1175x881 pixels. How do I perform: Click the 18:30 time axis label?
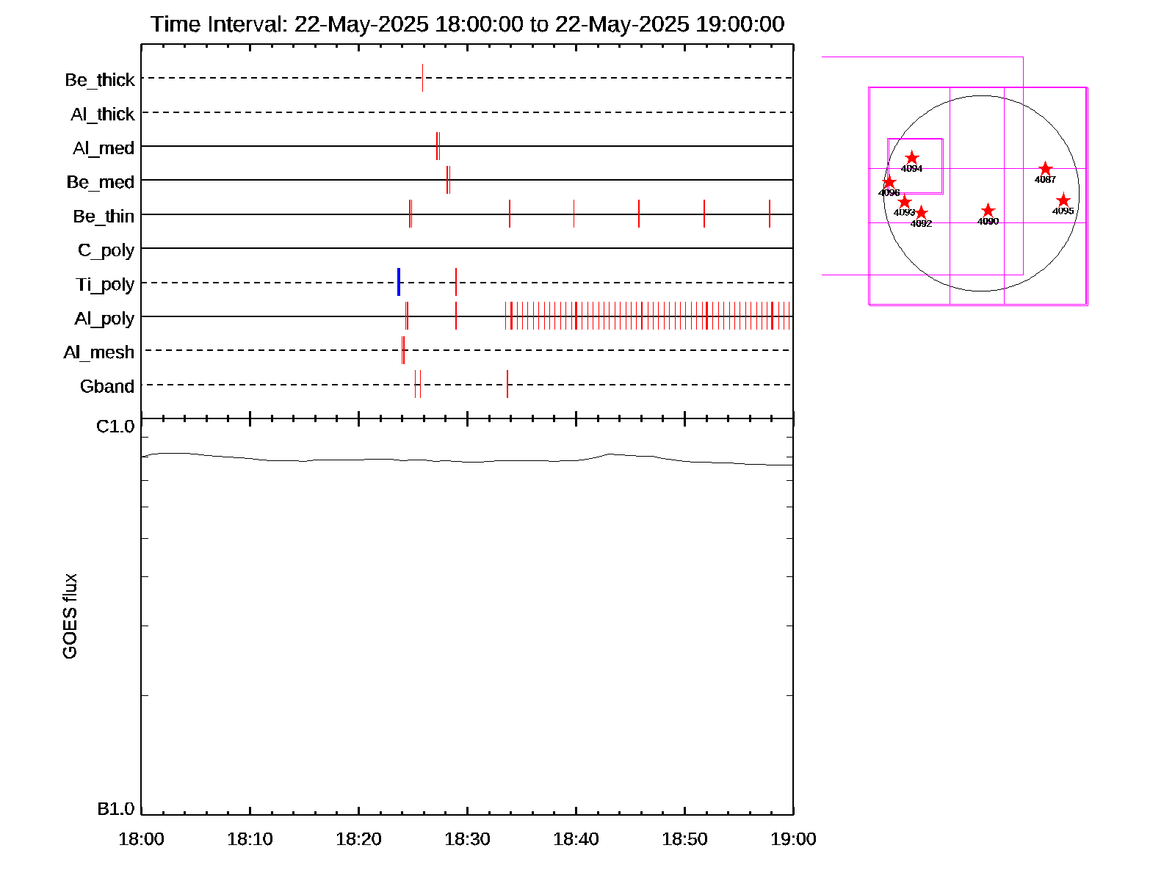(467, 839)
